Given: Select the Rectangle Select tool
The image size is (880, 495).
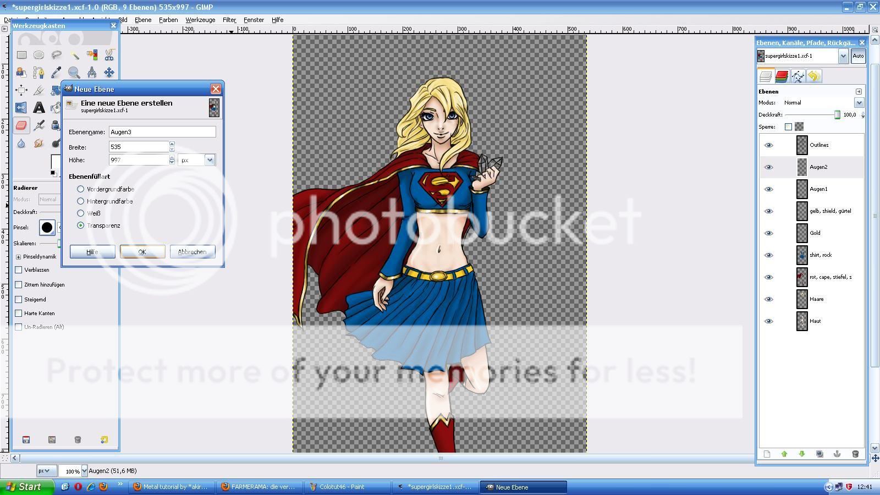Looking at the screenshot, I should click(x=21, y=54).
